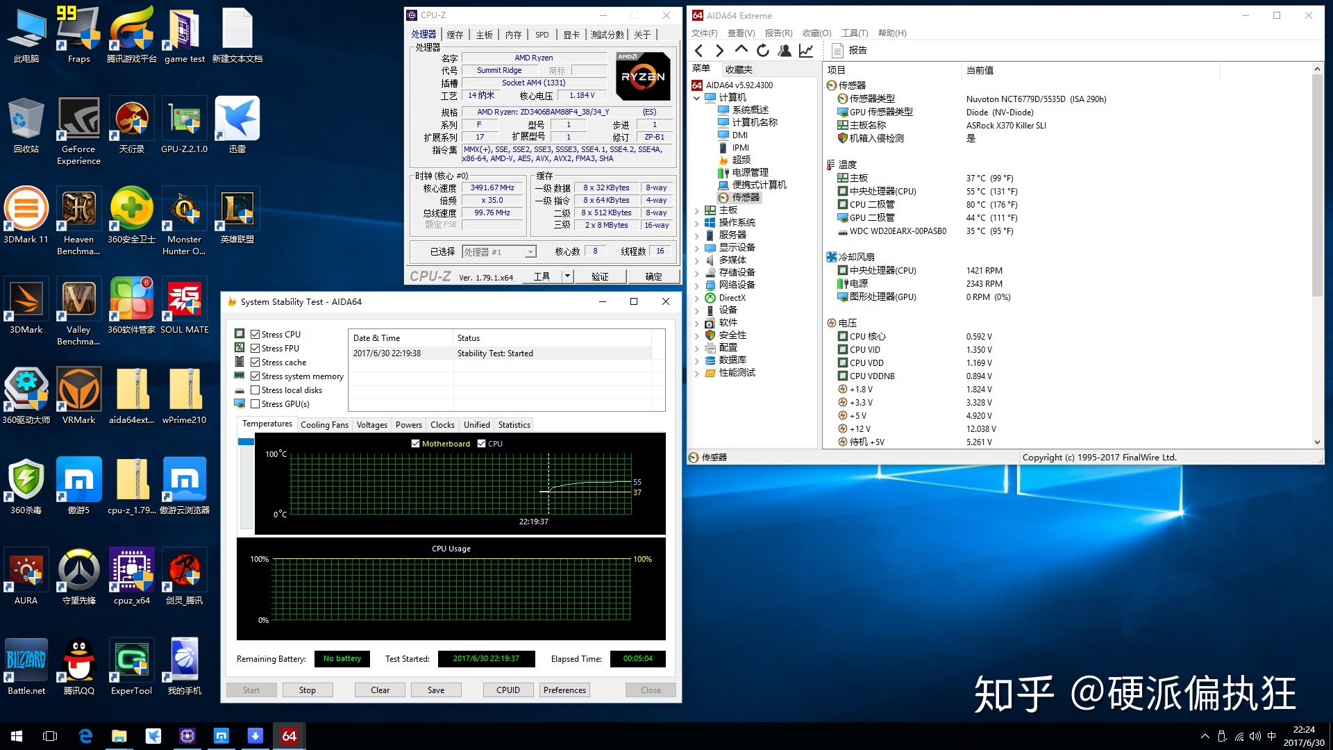Image resolution: width=1333 pixels, height=750 pixels.
Task: Collapse 计算机 tree node in AIDA64
Action: pyautogui.click(x=696, y=98)
